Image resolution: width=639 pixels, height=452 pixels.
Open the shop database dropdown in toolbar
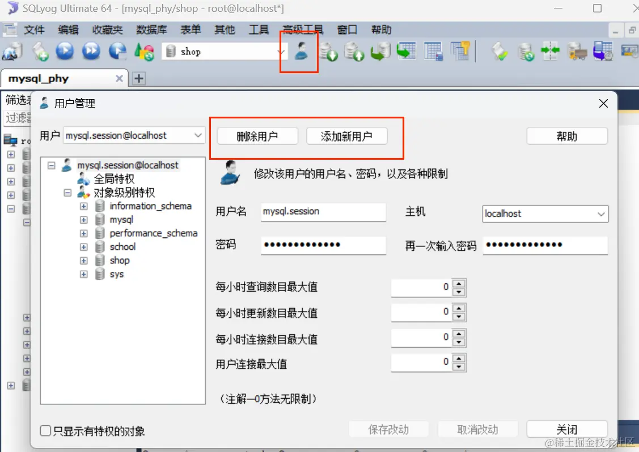tap(281, 52)
